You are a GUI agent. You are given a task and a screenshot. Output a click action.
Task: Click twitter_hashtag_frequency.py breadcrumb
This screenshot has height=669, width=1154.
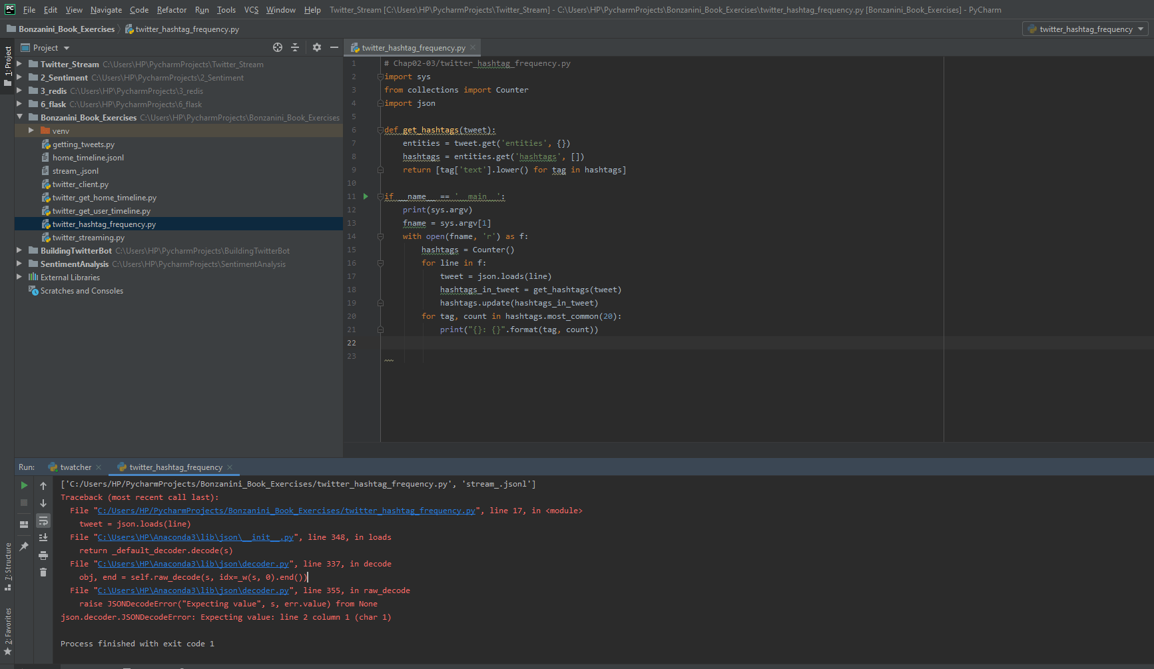pos(182,29)
